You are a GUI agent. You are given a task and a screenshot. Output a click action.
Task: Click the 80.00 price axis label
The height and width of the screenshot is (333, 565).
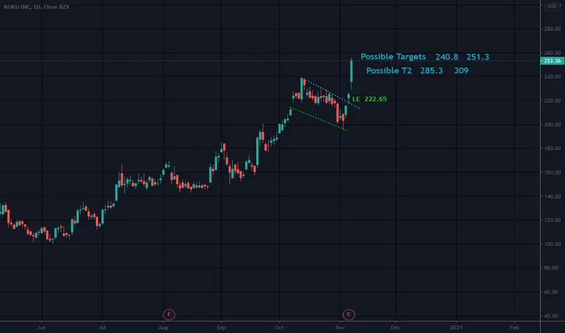point(552,268)
